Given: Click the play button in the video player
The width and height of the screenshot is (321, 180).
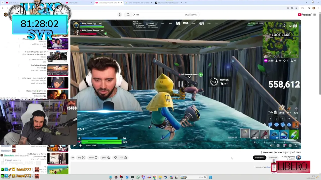Looking at the screenshot, I should [x=74, y=145].
